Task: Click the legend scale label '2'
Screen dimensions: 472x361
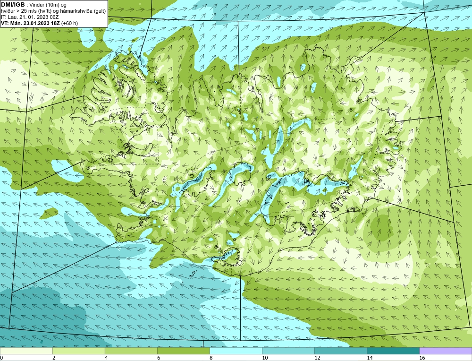Action: pos(54,358)
